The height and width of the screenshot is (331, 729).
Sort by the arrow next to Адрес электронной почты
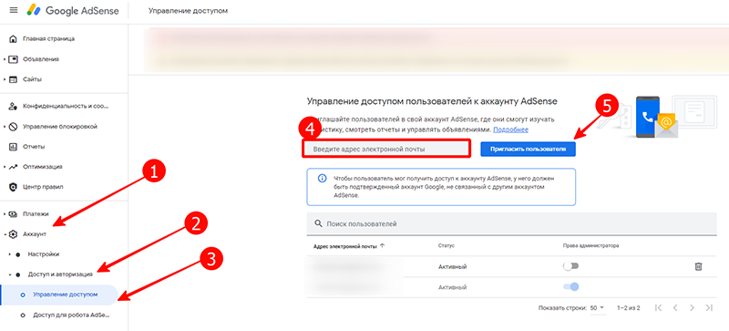382,245
